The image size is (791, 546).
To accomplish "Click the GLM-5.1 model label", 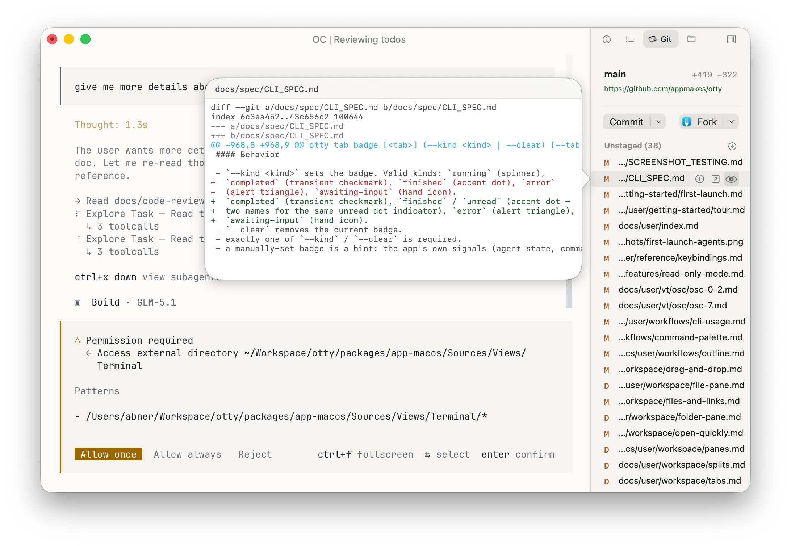I will coord(156,303).
